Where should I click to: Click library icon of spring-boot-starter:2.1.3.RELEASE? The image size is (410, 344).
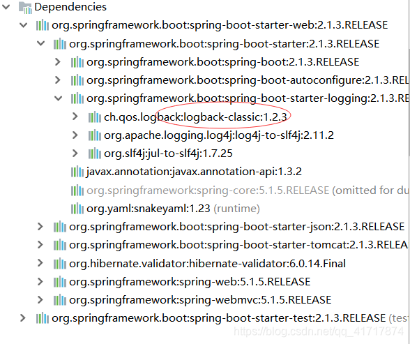[60, 44]
